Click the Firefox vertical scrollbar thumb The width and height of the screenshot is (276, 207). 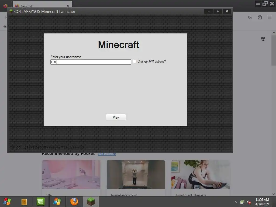pos(274,50)
